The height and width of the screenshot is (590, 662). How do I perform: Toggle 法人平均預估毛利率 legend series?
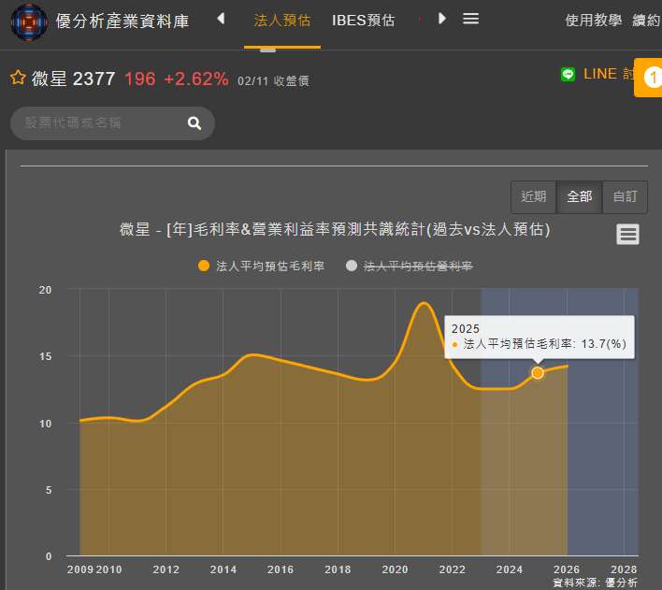coord(261,266)
